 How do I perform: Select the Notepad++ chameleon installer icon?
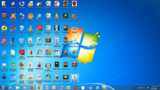pyautogui.click(x=74, y=53)
